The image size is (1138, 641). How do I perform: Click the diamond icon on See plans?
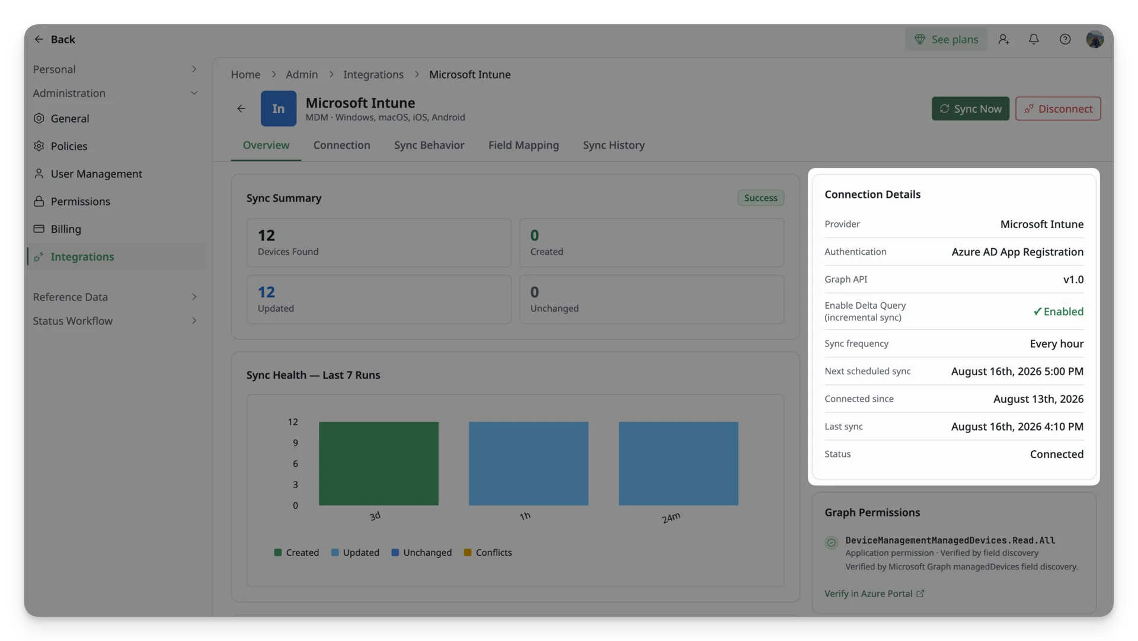point(920,39)
